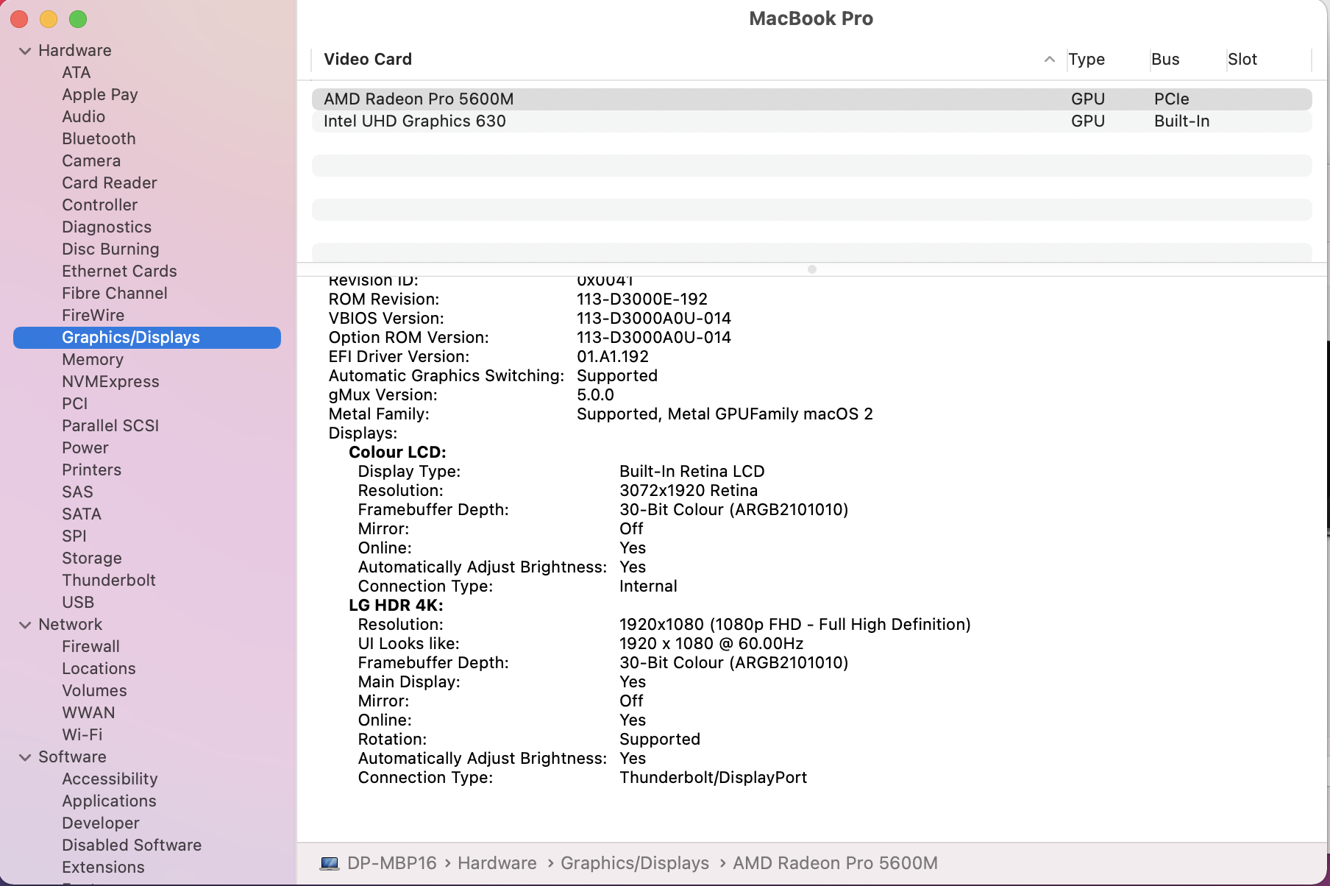The width and height of the screenshot is (1330, 886).
Task: Click the EFI Driver Version 01.A1.192 value
Action: pyautogui.click(x=613, y=357)
